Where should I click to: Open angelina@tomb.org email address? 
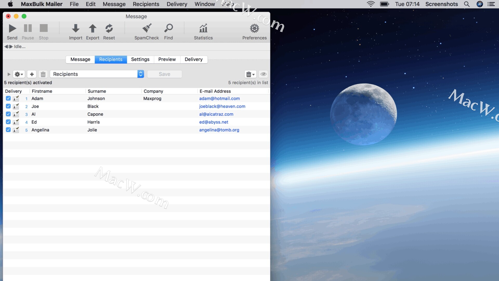pos(219,130)
